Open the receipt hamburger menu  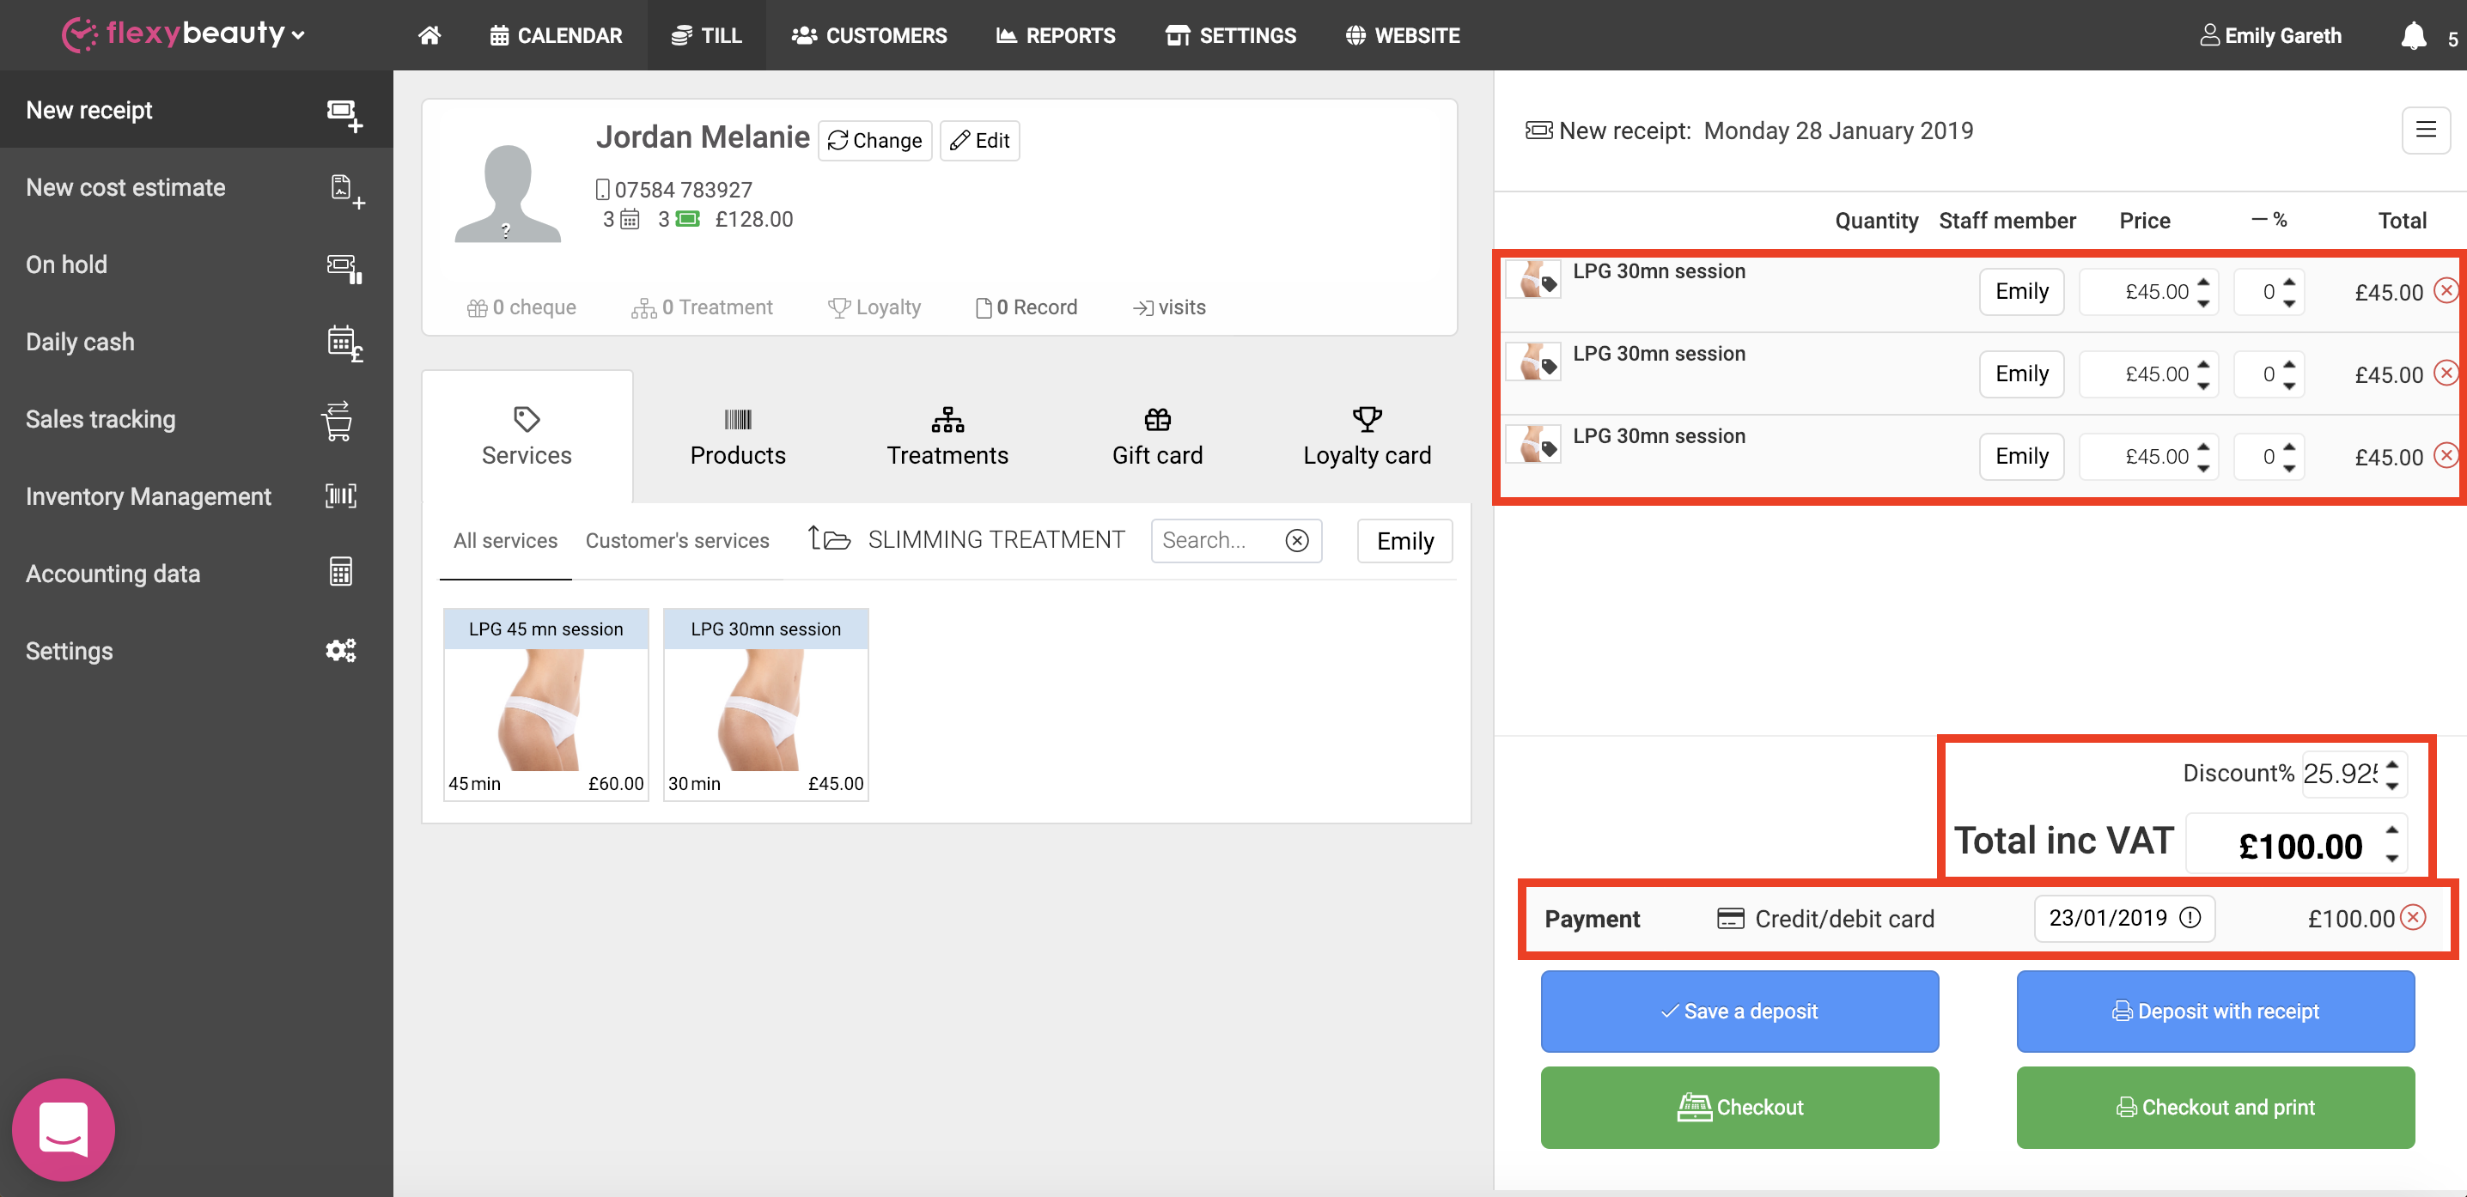coord(2425,130)
